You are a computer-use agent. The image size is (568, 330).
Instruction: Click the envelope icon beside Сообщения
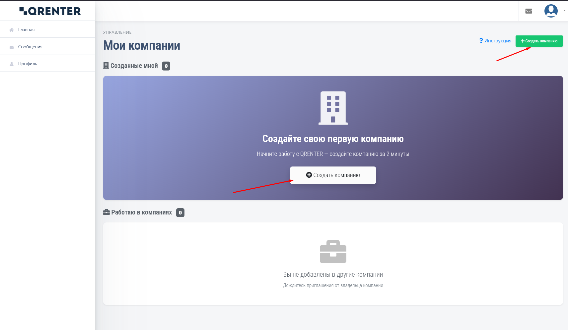12,47
